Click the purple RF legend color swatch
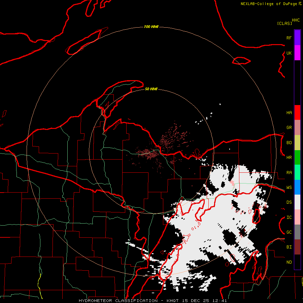Image resolution: width=303 pixels, height=303 pixels. [x=297, y=38]
